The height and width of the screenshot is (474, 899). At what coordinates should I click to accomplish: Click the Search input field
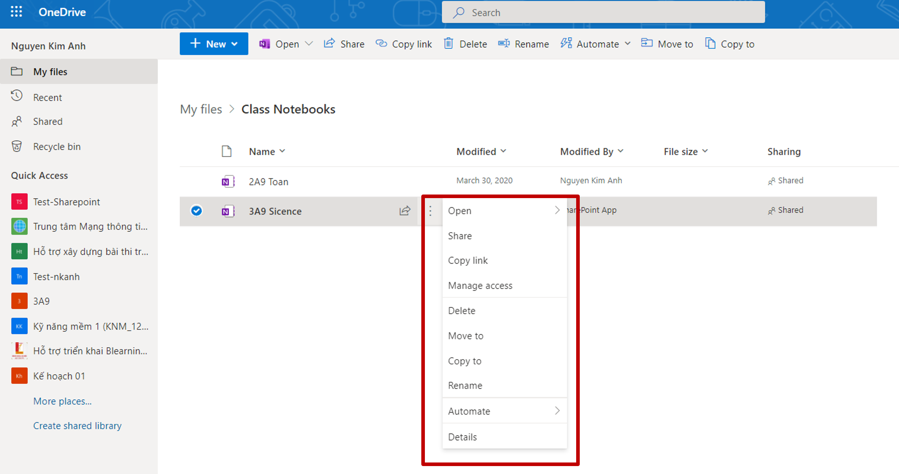pyautogui.click(x=604, y=13)
